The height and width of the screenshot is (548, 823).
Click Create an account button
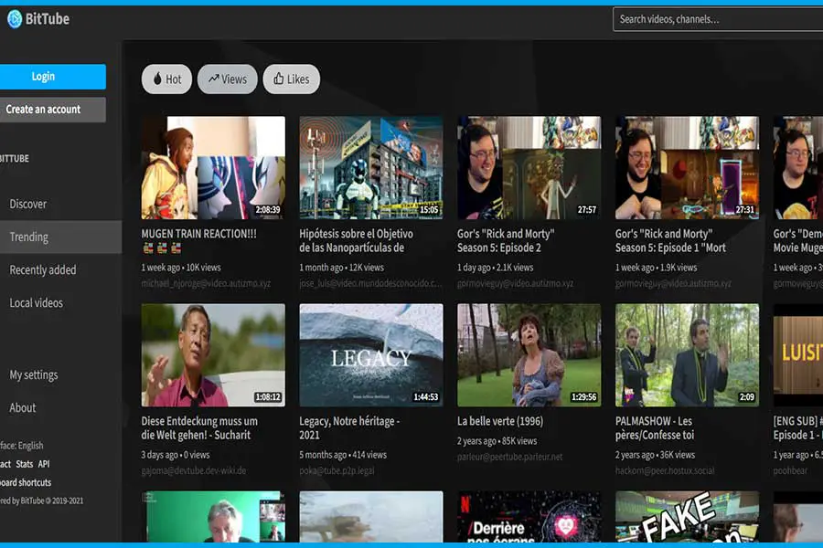click(x=52, y=110)
